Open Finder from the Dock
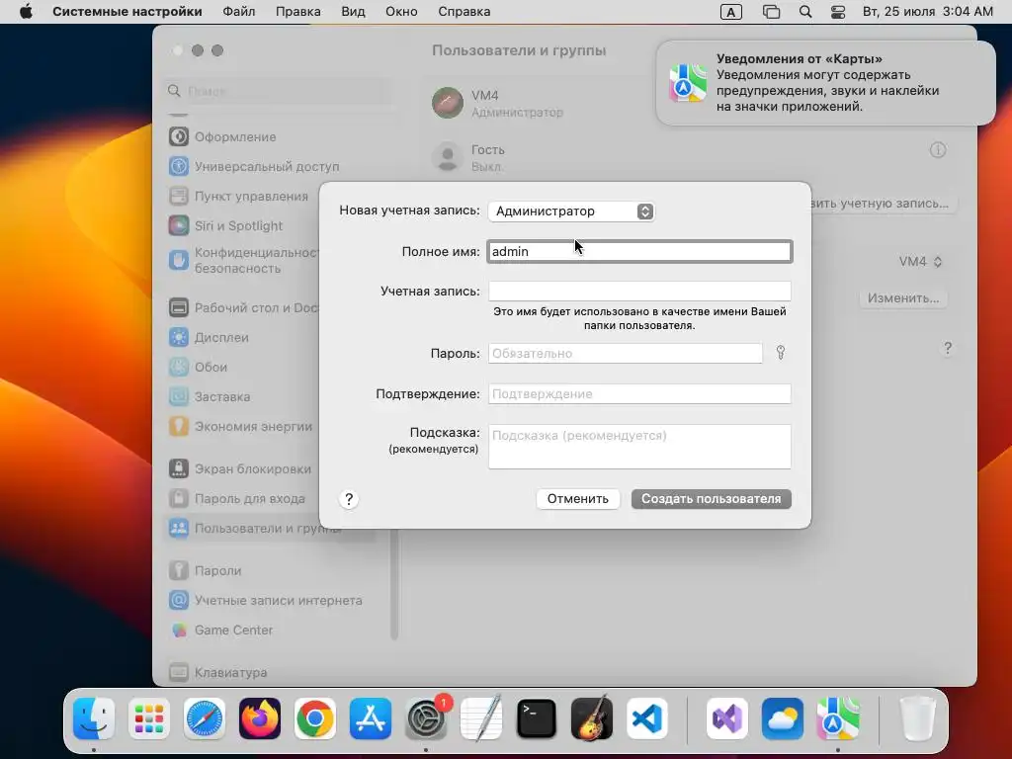 click(94, 718)
